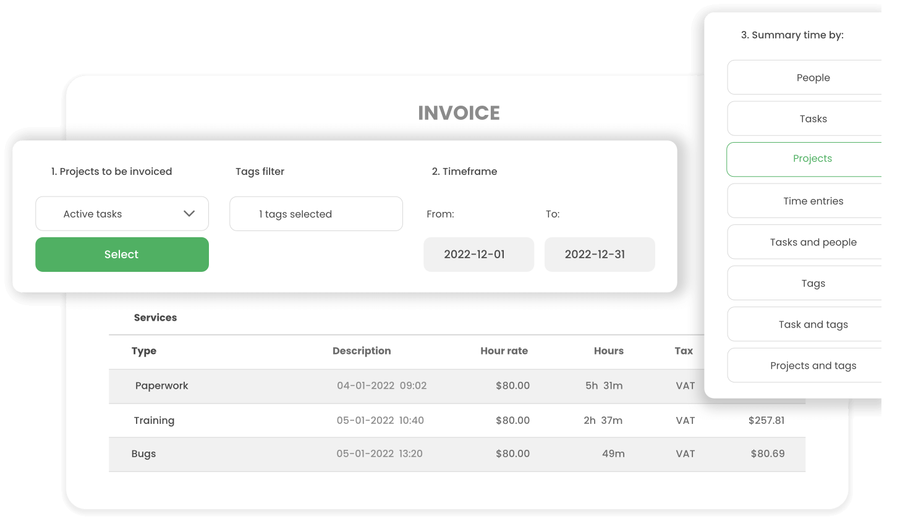Click description 05-01-2022 13:20

[380, 454]
